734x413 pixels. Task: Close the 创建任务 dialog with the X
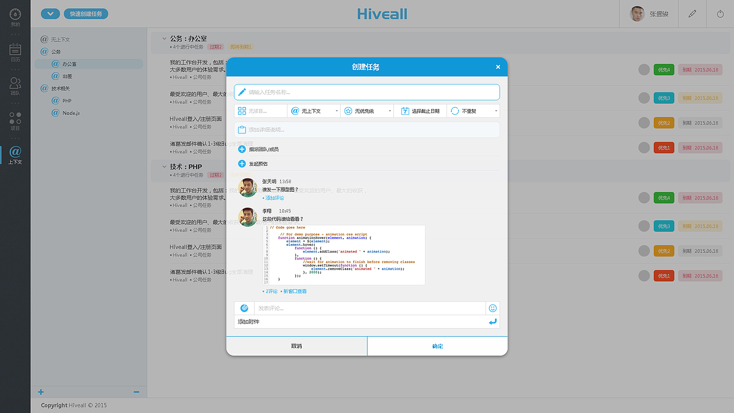(498, 67)
